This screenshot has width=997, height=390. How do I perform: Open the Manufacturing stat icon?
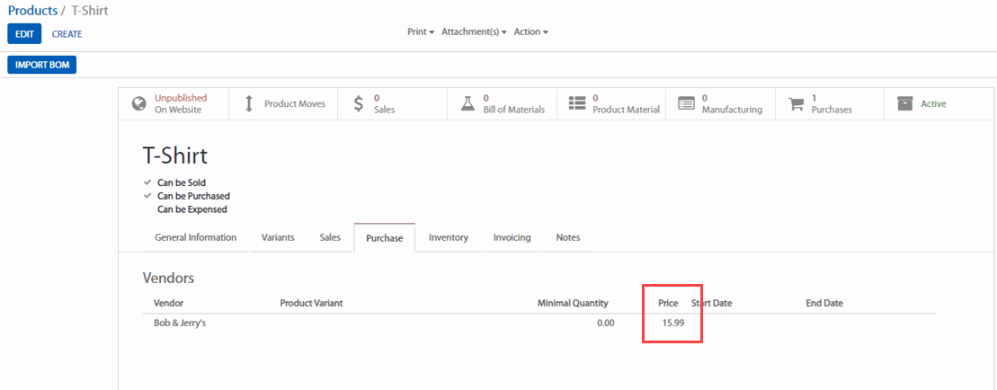tap(686, 103)
